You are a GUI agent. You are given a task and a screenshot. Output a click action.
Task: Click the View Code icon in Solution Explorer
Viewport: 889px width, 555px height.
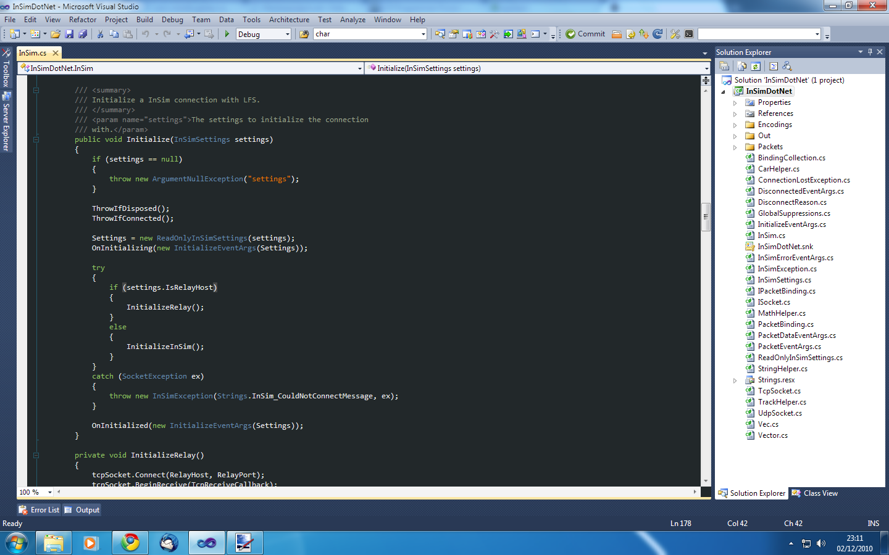(773, 66)
